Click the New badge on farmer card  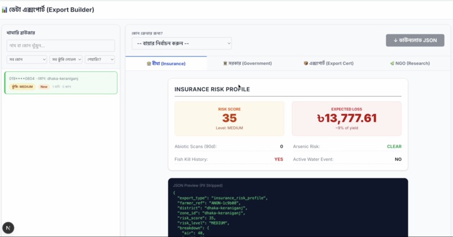(x=44, y=86)
